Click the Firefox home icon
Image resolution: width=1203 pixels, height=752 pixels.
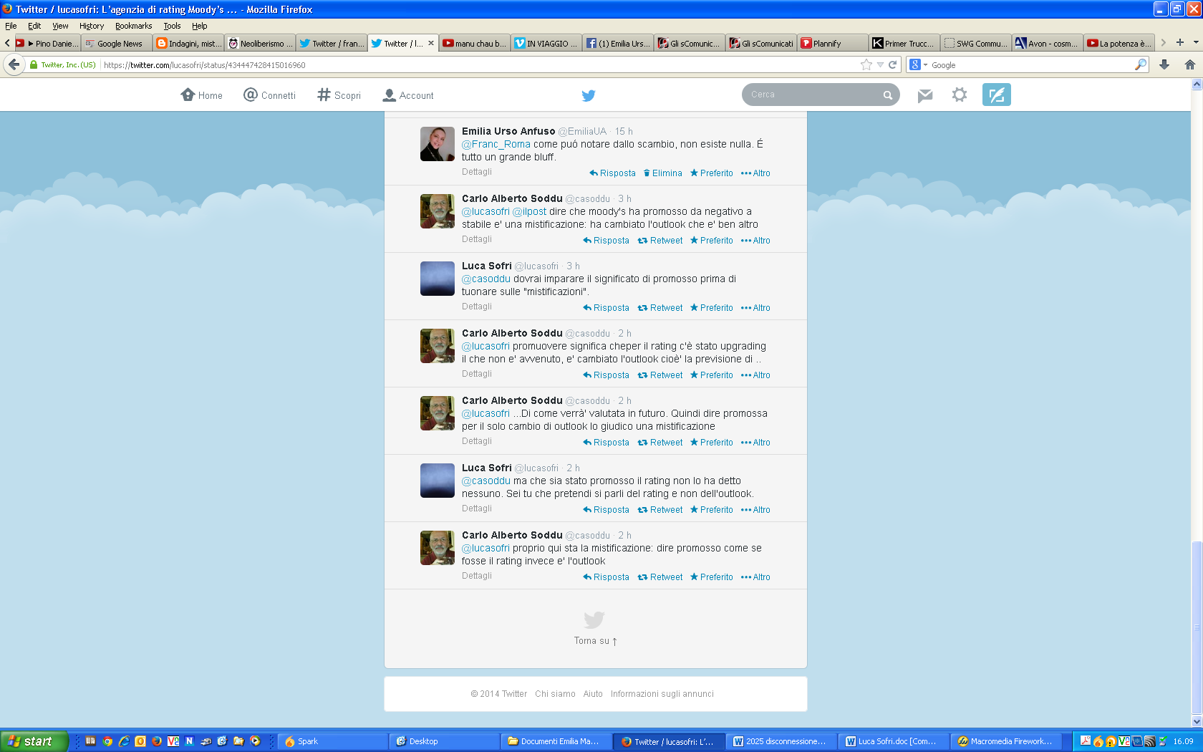tap(1189, 64)
